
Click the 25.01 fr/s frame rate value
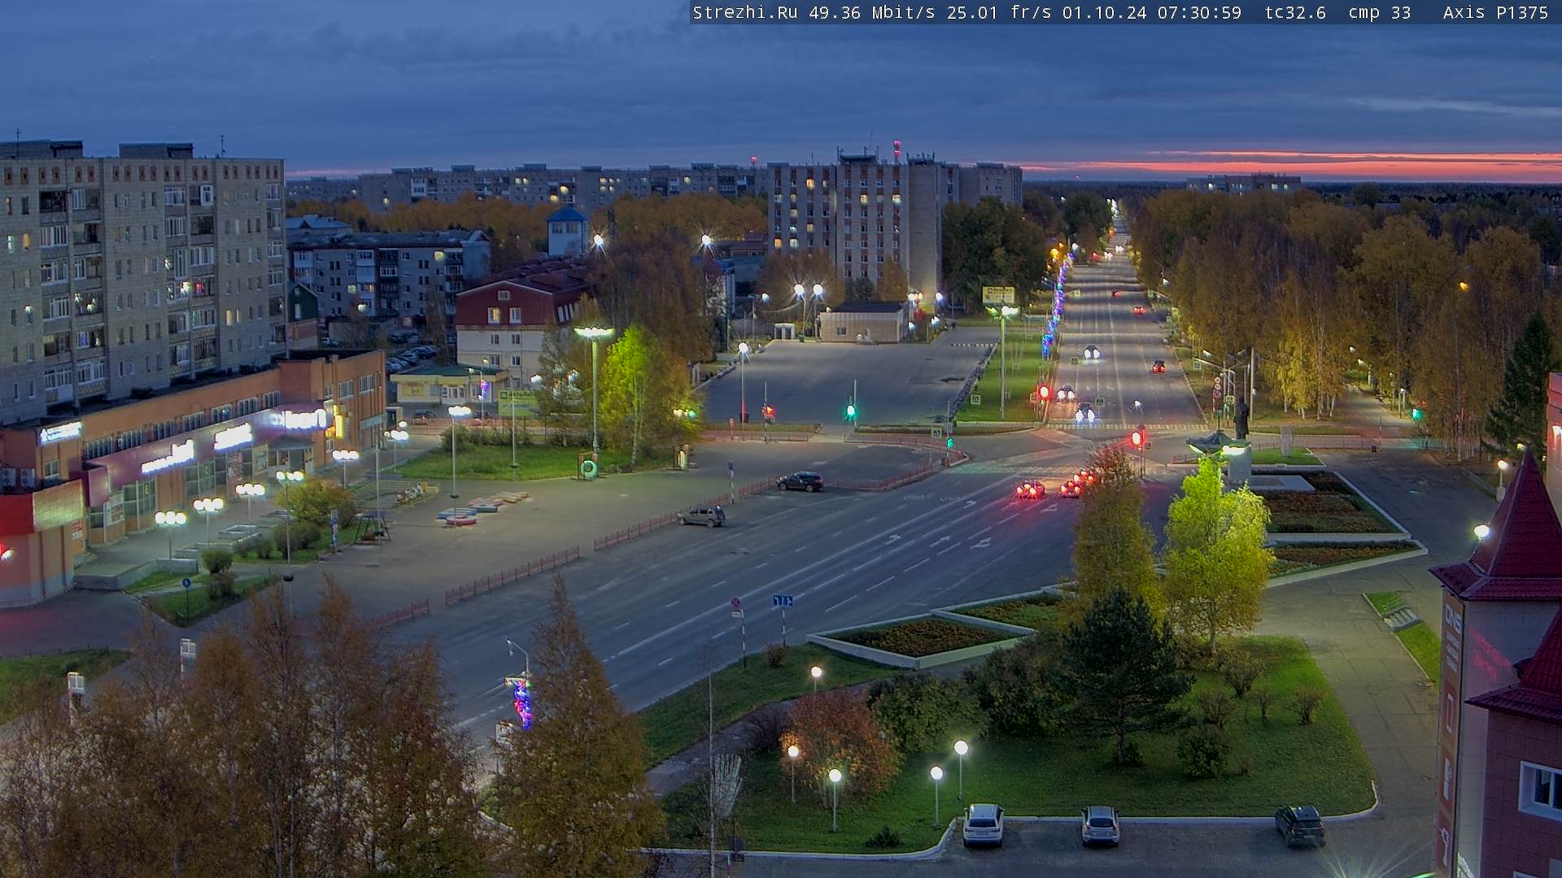[997, 13]
